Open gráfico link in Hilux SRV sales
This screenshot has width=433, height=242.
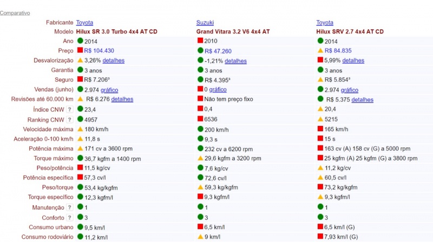tap(349, 90)
